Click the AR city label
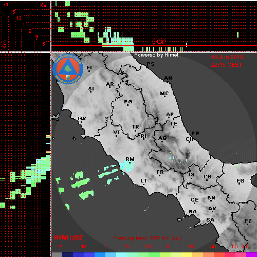The image size is (257, 257). [x=110, y=84]
